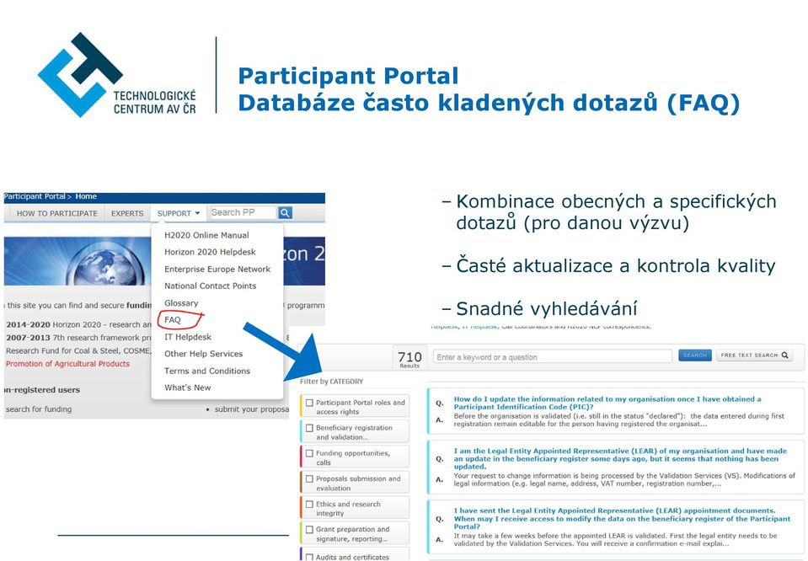Check the Proposals submission and evaluation filter

click(x=309, y=478)
